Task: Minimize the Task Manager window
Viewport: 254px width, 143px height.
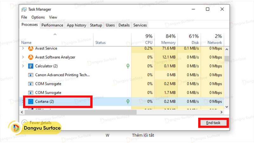Action: pyautogui.click(x=193, y=9)
